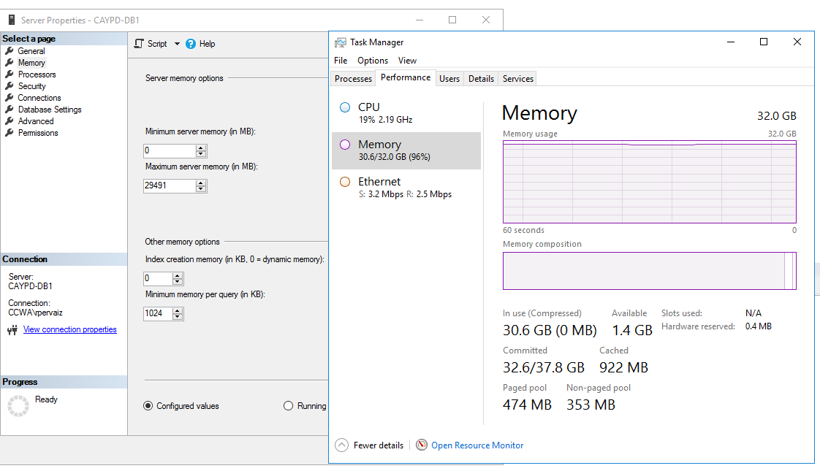Select the Configured values radio button
Viewport: 820px width, 471px height.
[x=148, y=406]
